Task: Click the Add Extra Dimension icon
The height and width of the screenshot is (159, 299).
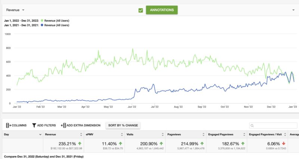Action: [63, 125]
